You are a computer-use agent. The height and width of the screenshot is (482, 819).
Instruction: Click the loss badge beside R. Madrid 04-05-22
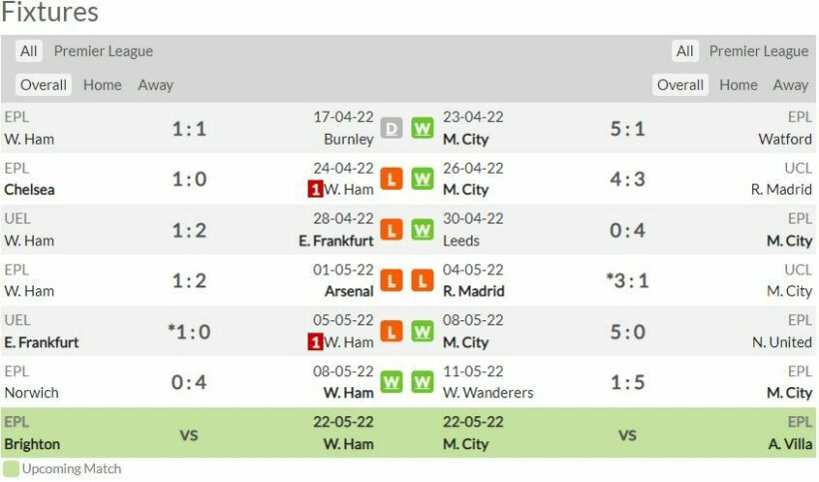(422, 280)
